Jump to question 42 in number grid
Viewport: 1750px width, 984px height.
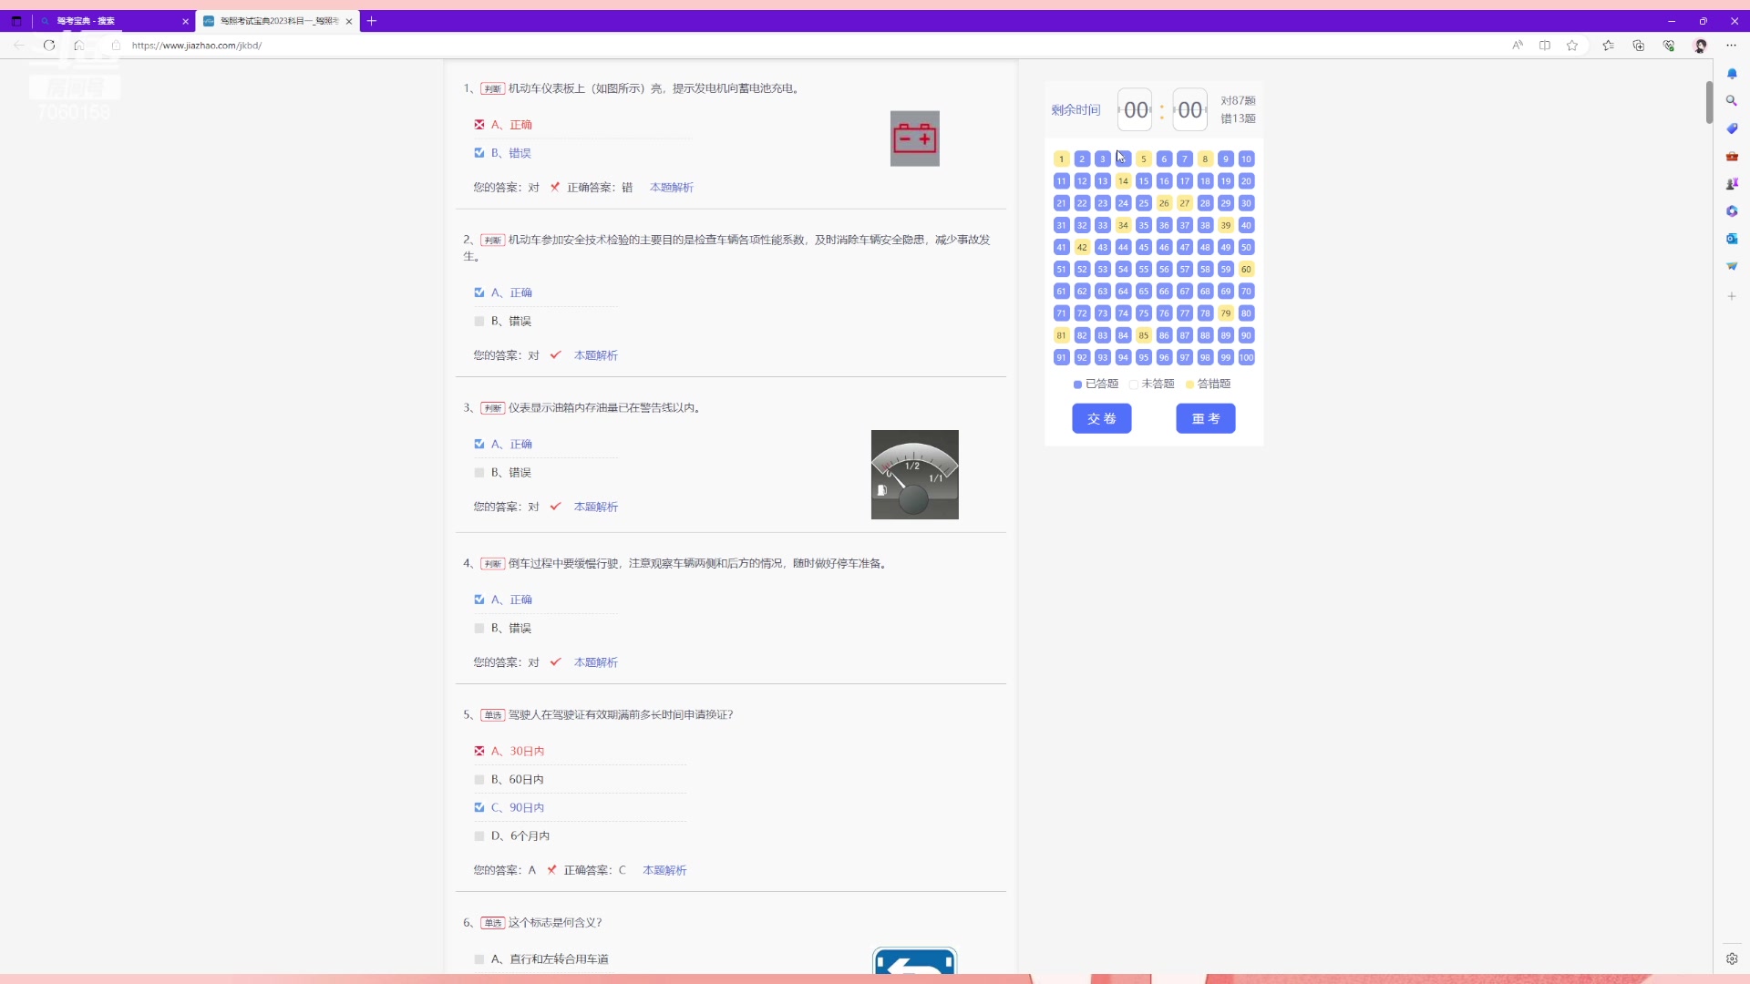coord(1082,247)
